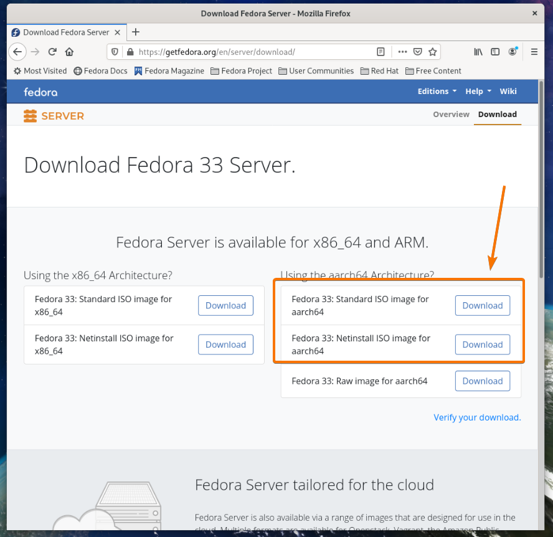Download the Standard ISO image for aarch64
The width and height of the screenshot is (553, 537).
tap(482, 305)
